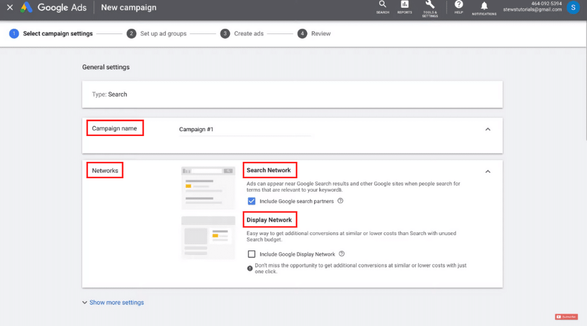Click the Search Network preview thumbnail

208,188
